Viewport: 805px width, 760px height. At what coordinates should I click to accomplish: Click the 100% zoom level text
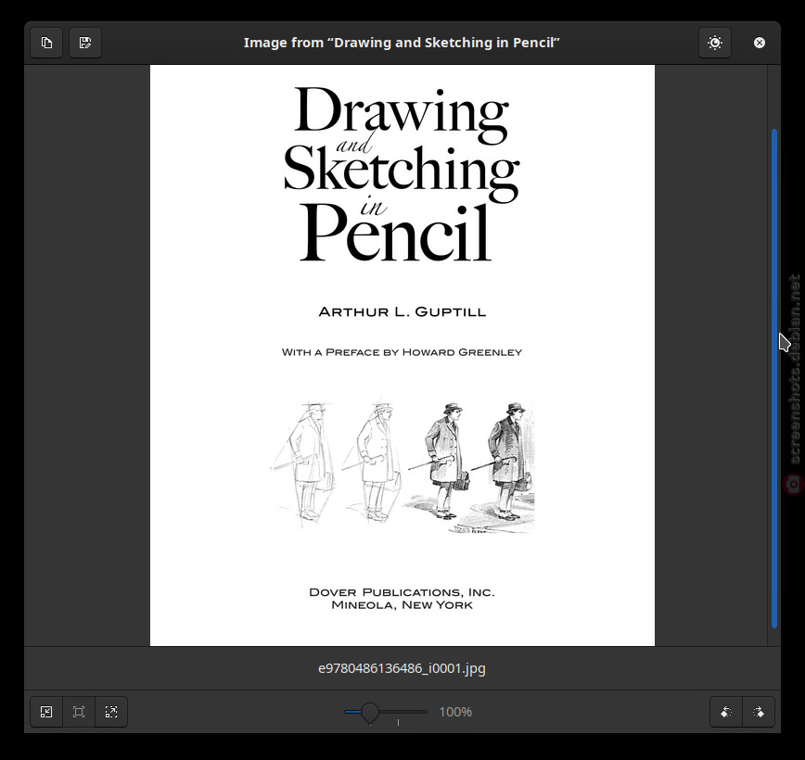click(x=455, y=712)
